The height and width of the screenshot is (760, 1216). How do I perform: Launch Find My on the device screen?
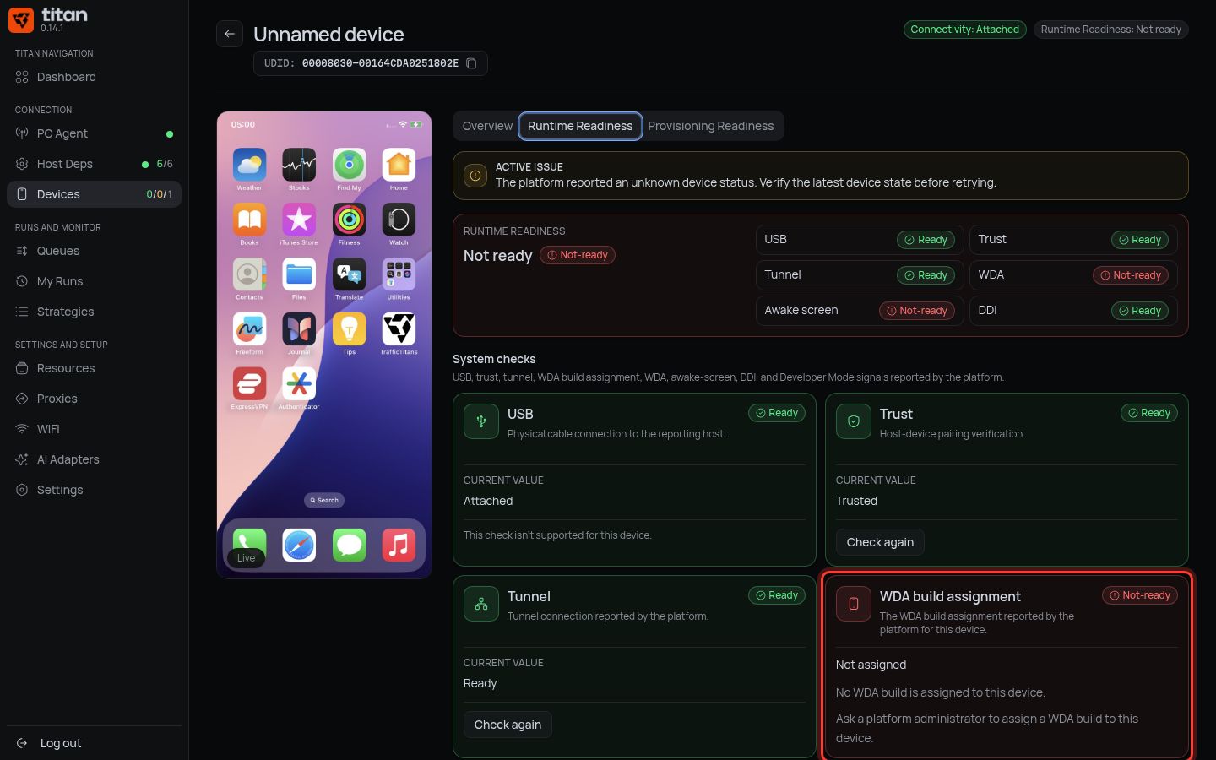pyautogui.click(x=349, y=165)
